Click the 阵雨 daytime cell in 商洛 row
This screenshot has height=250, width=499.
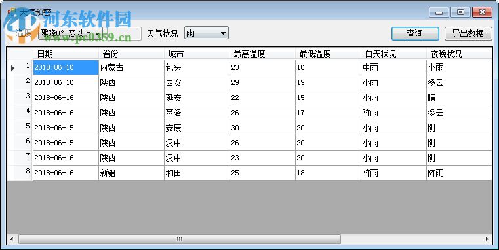393,113
